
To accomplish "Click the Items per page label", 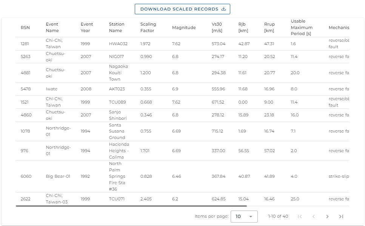I will point(211,216).
